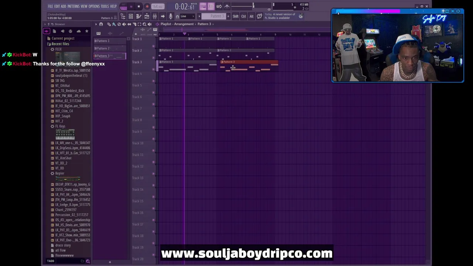This screenshot has width=473, height=266.
Task: Open the VIEW menu
Action: pos(84,6)
